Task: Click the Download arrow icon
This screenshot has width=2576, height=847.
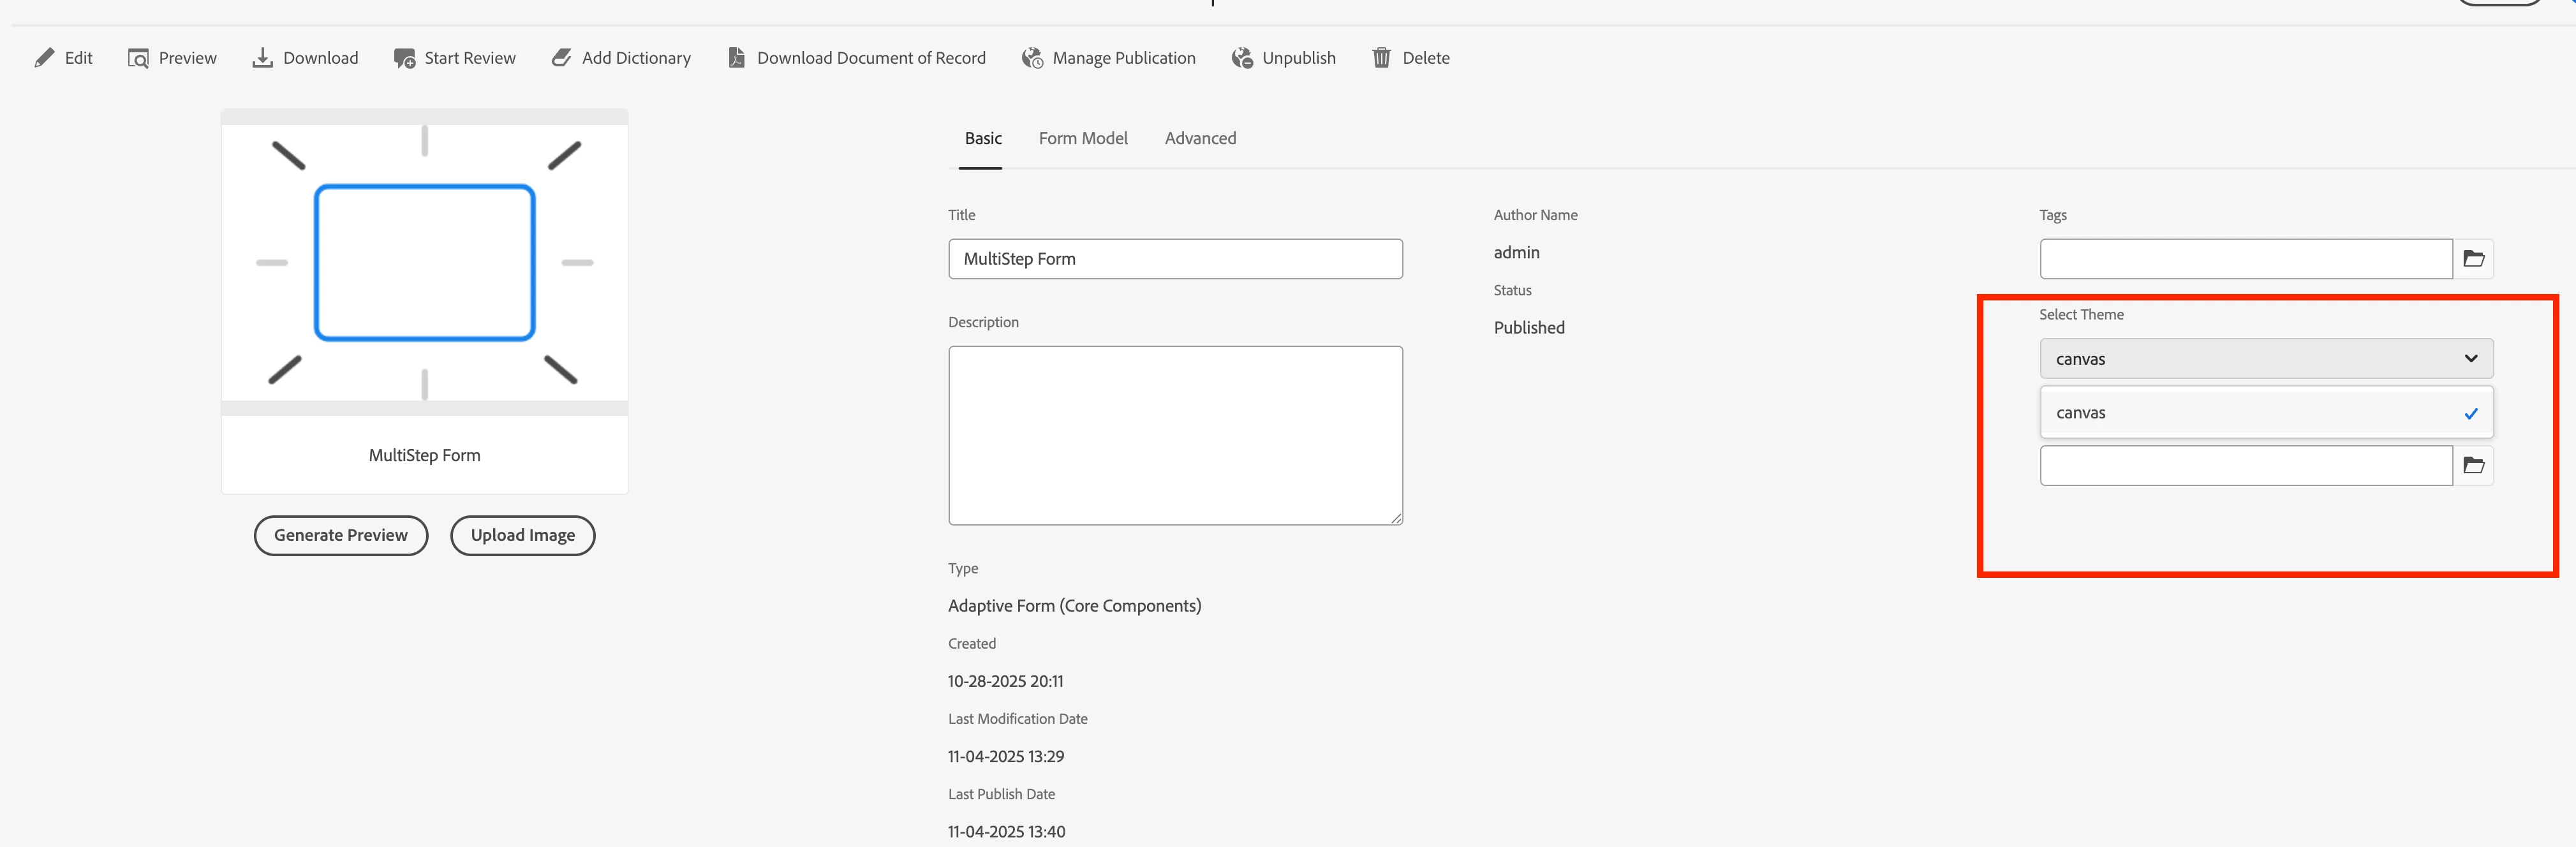Action: click(x=262, y=58)
